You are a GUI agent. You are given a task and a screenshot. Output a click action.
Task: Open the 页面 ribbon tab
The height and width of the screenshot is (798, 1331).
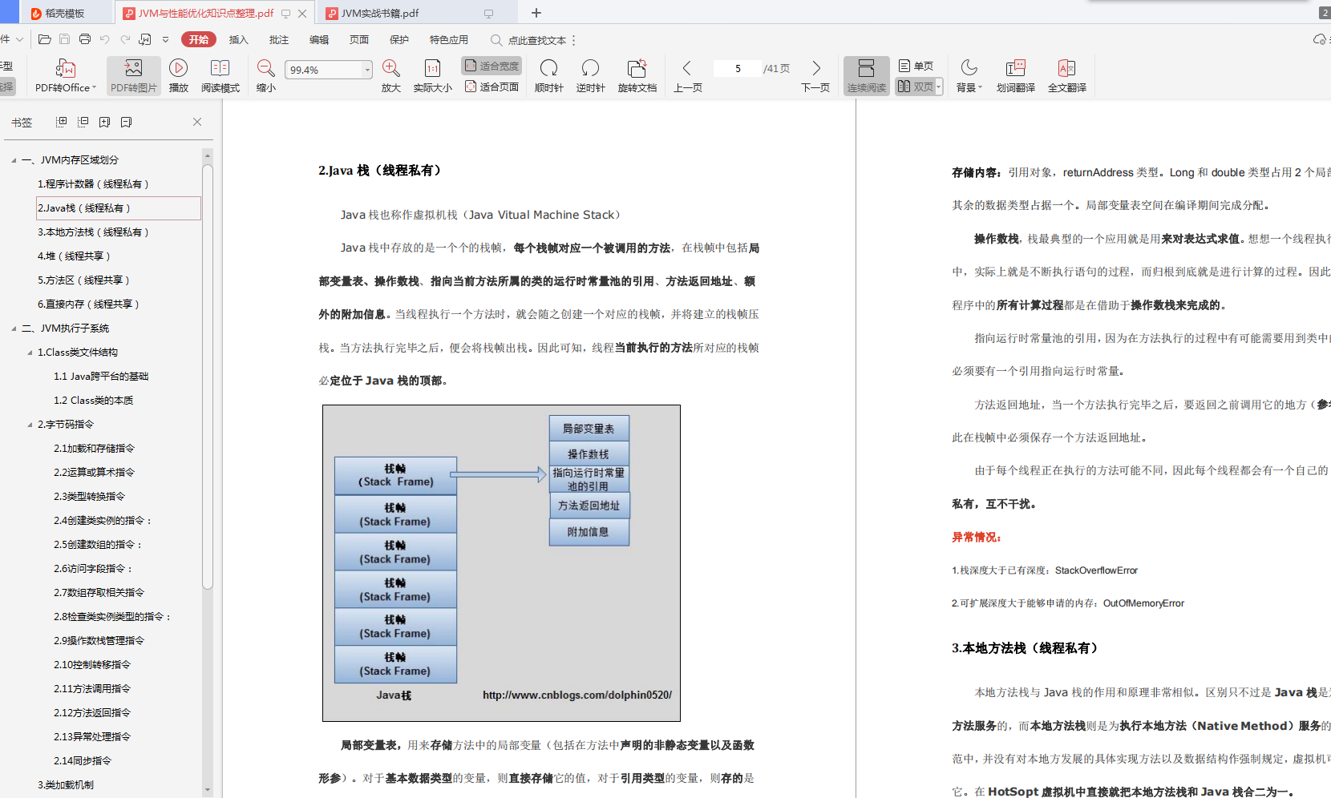(359, 39)
